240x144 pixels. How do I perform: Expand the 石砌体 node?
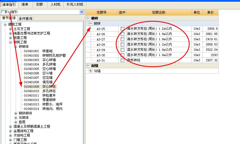click(x=16, y=118)
